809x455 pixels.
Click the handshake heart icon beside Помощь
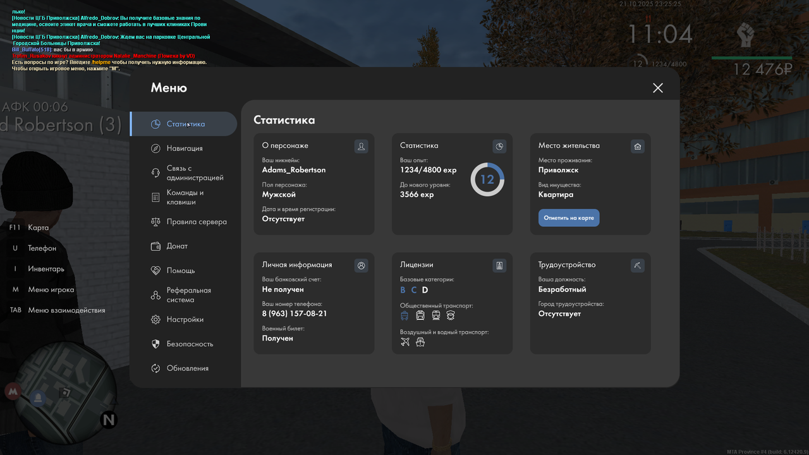pos(155,270)
